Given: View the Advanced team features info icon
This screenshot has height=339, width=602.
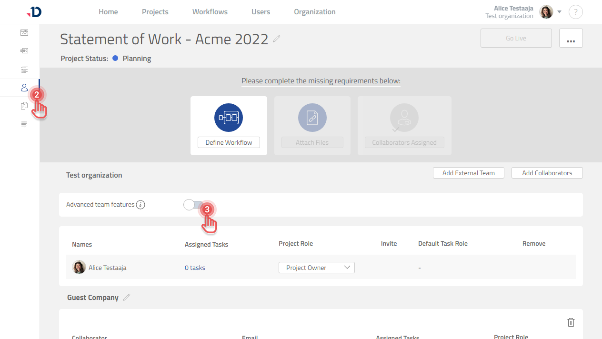Looking at the screenshot, I should click(140, 204).
